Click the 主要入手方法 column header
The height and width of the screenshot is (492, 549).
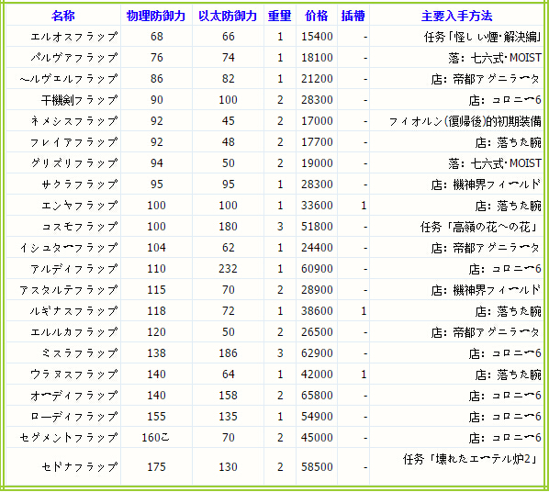pyautogui.click(x=456, y=16)
